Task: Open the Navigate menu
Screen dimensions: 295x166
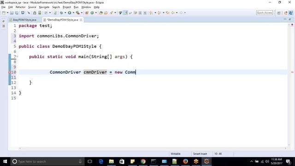Action: point(44,7)
